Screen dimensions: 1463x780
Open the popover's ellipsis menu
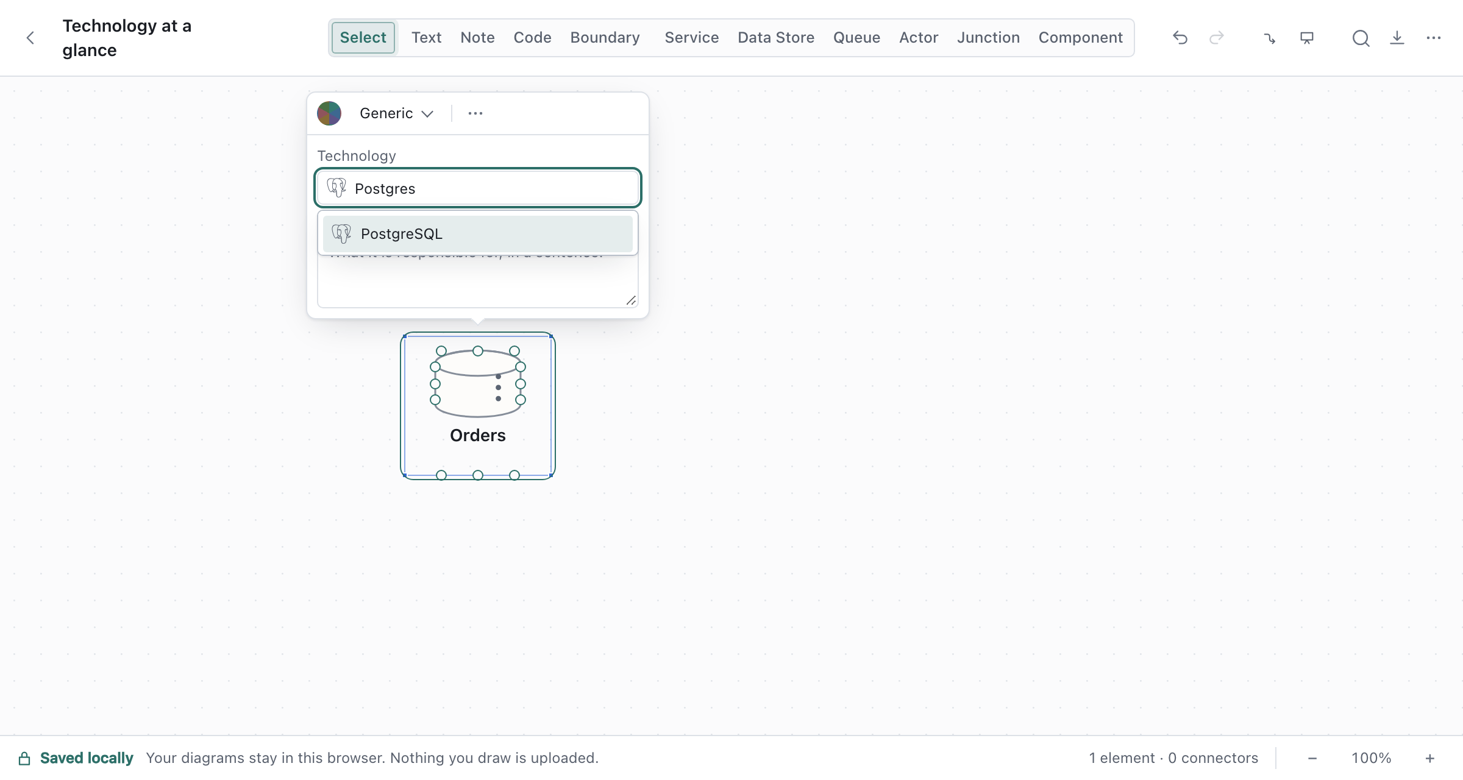pos(475,113)
